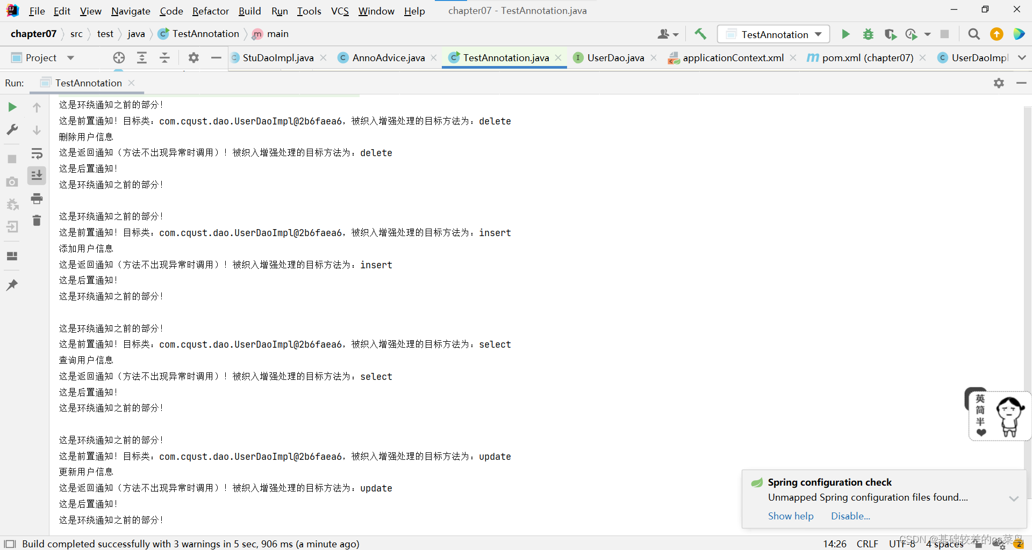Switch to the UserDao.java tab
The image size is (1032, 550).
[x=615, y=57]
